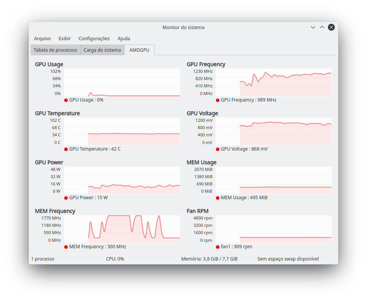Click the red dot beside GPU Voltage legend

[x=218, y=149]
